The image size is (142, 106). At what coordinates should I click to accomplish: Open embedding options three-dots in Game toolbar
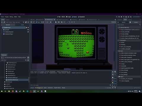tap(74, 22)
